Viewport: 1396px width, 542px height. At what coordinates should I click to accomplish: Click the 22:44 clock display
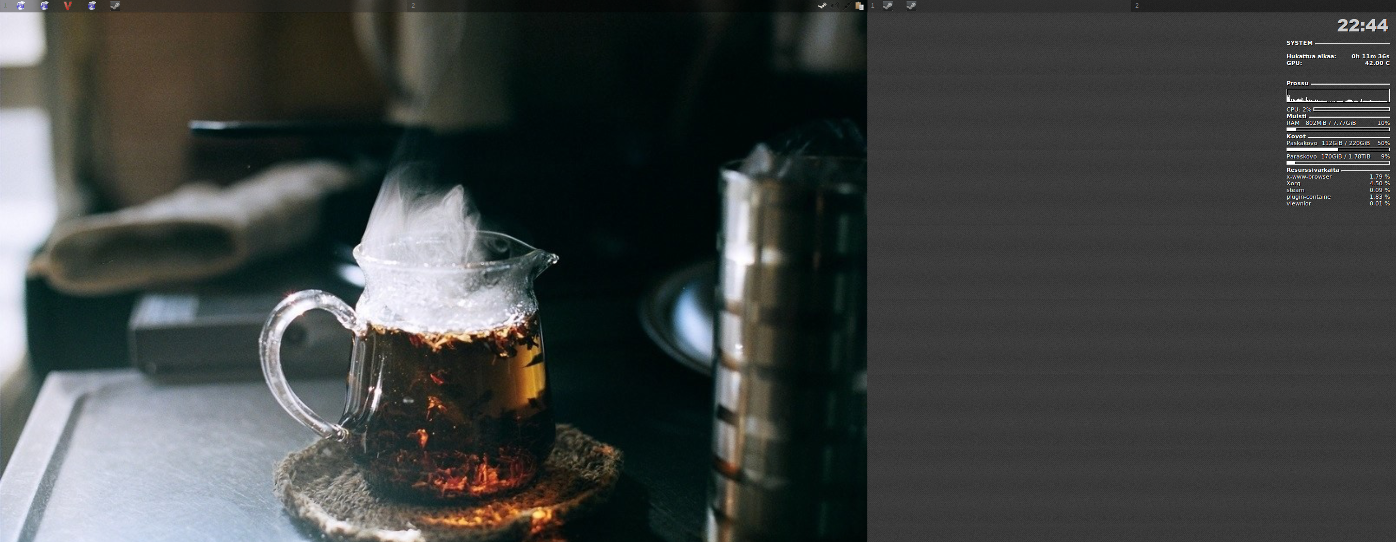(1362, 25)
